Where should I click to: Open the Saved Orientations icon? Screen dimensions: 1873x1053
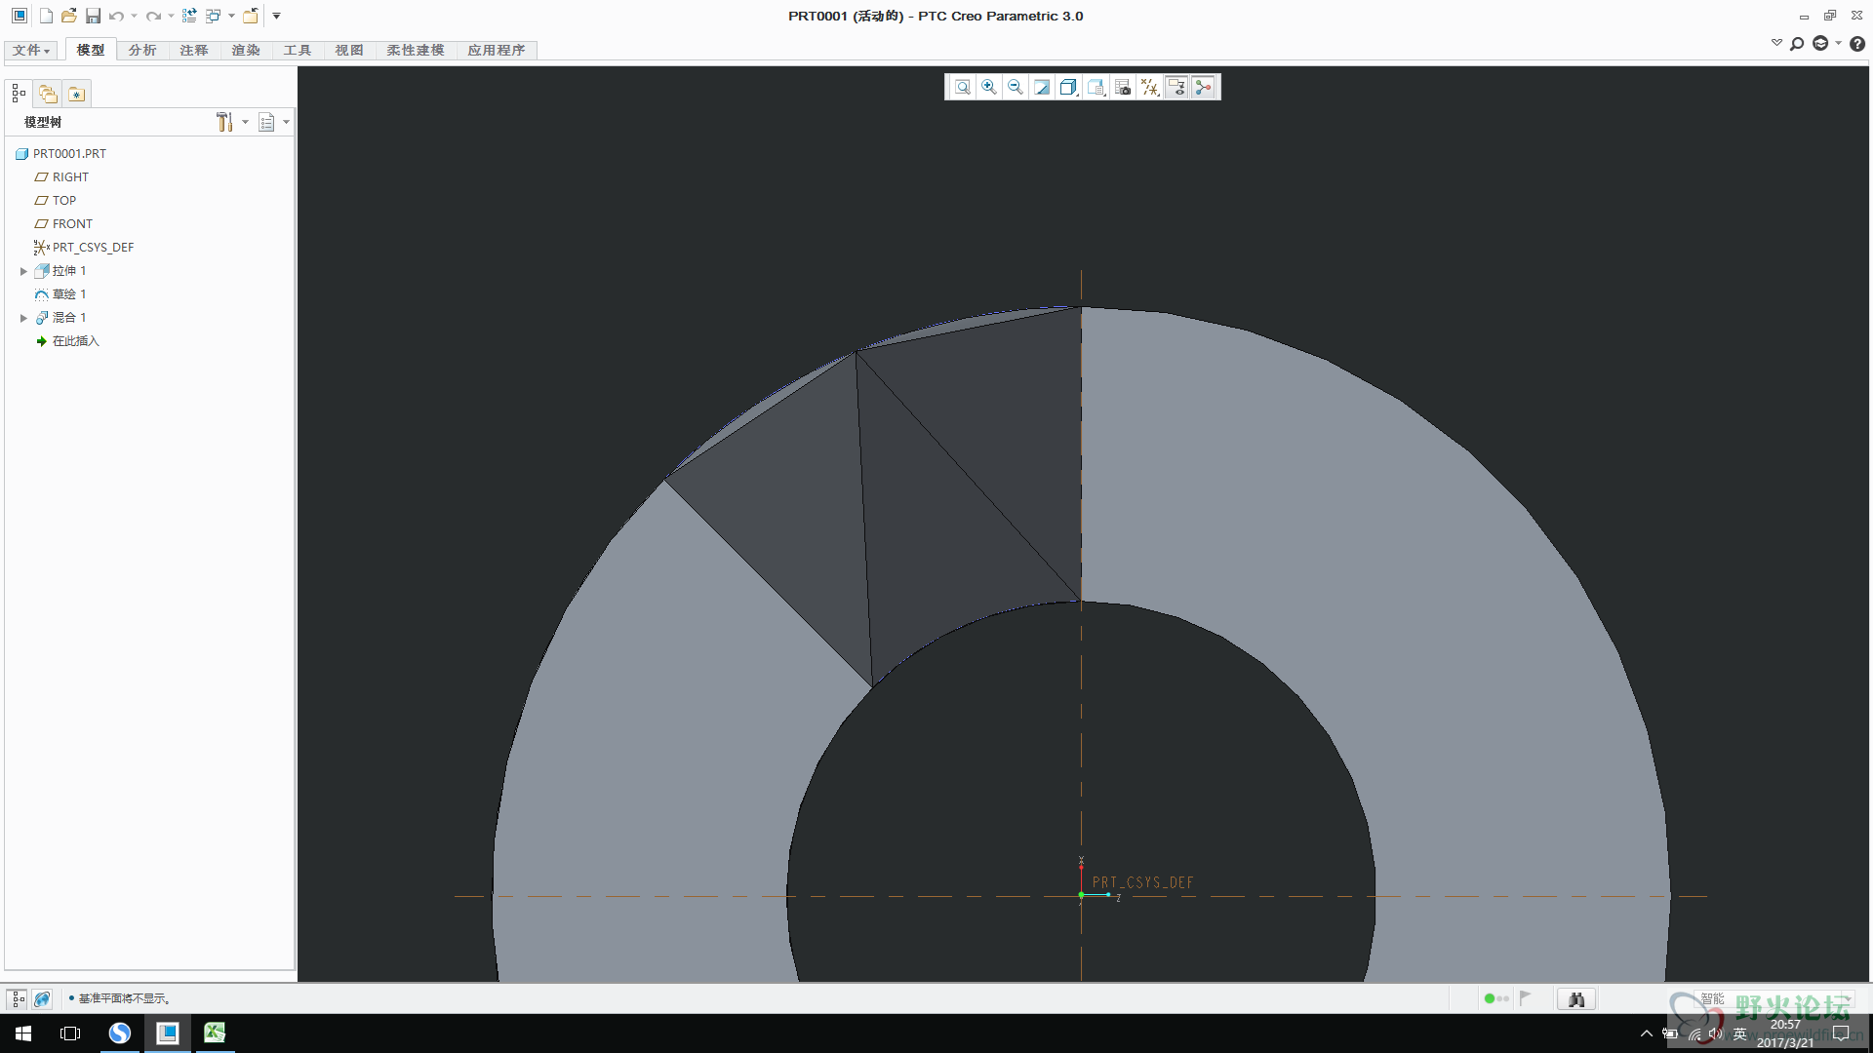coord(1096,87)
